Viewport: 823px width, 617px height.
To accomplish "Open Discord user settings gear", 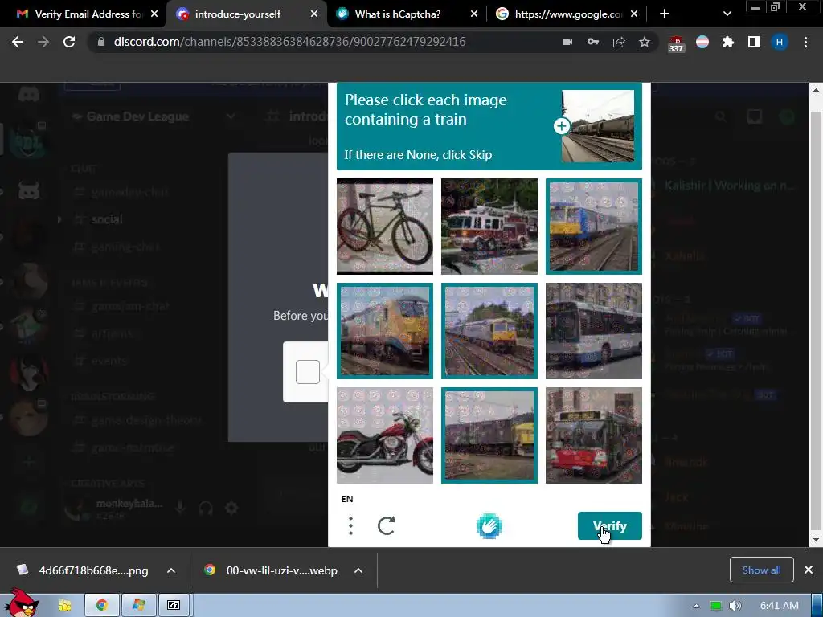I will point(231,508).
